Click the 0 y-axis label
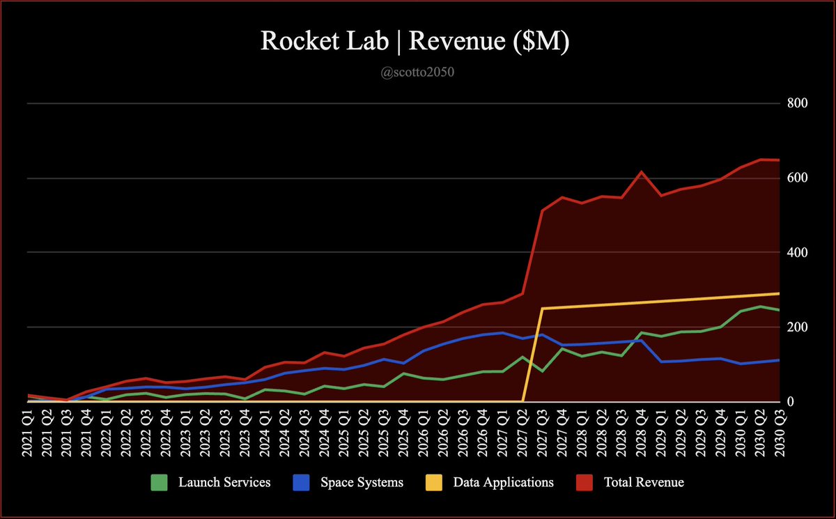Image resolution: width=836 pixels, height=519 pixels. (790, 402)
